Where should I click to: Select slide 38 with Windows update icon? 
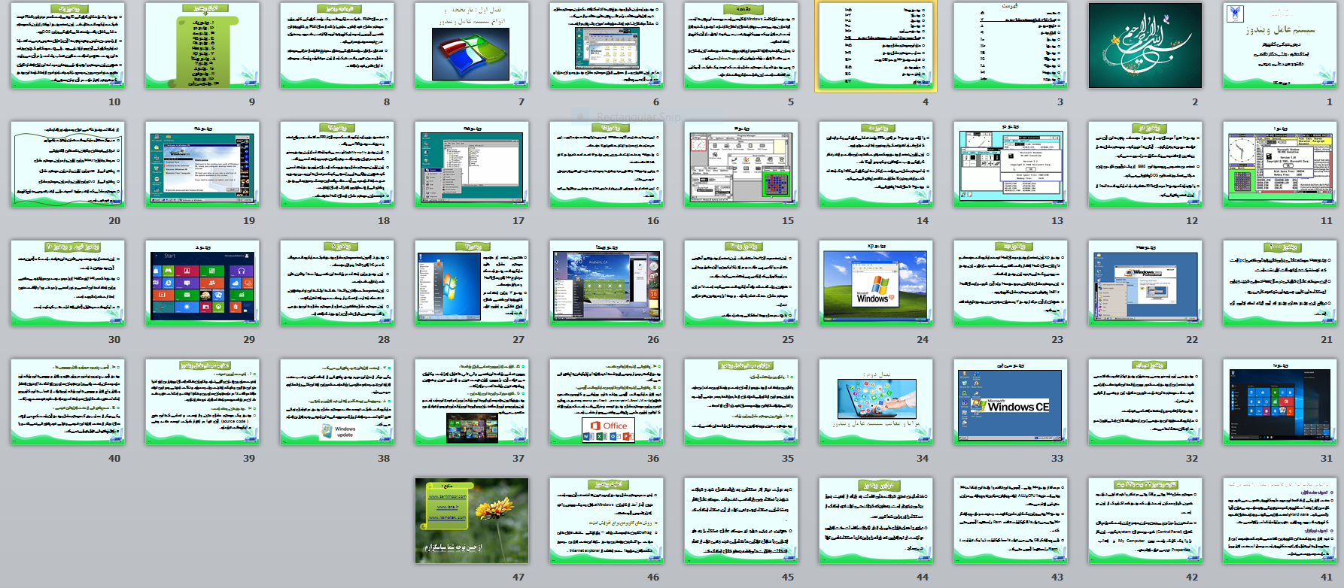[336, 402]
